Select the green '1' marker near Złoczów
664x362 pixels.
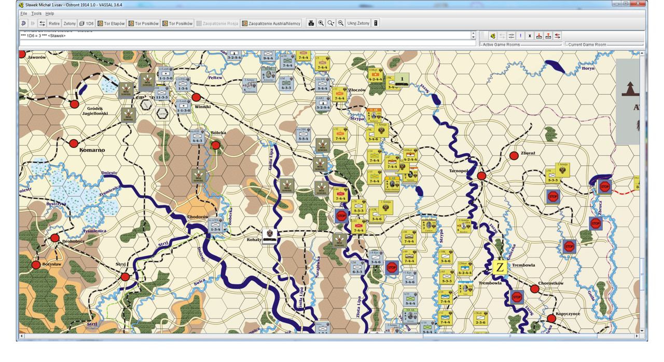coord(402,79)
